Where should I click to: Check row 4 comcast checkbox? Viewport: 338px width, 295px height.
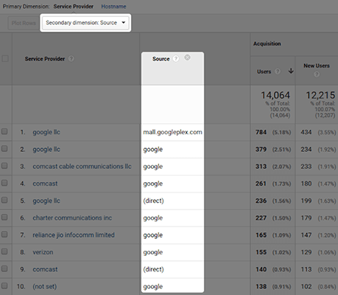[4, 183]
